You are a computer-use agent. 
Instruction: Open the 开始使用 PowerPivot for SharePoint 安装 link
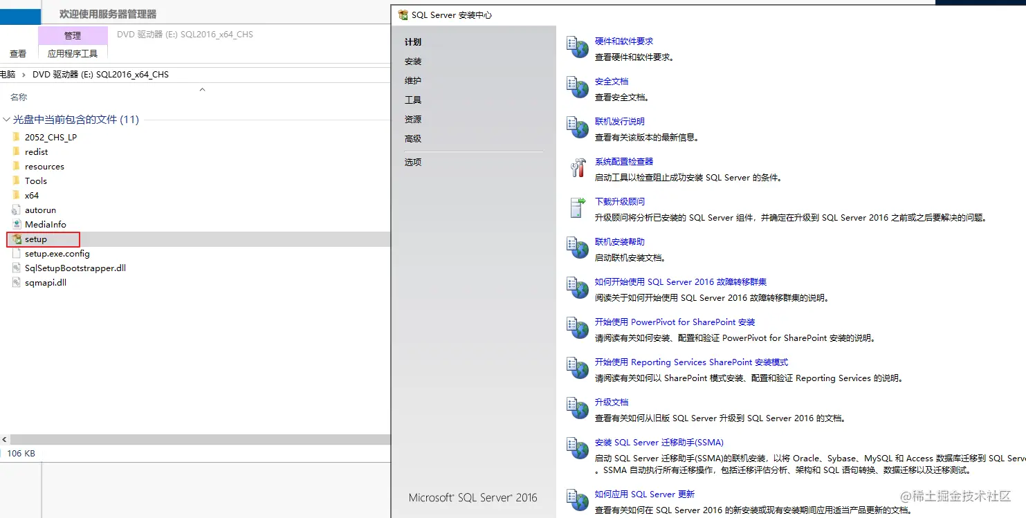click(x=675, y=322)
